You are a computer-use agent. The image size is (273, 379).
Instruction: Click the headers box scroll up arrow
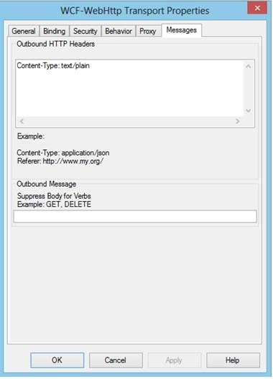[x=249, y=66]
